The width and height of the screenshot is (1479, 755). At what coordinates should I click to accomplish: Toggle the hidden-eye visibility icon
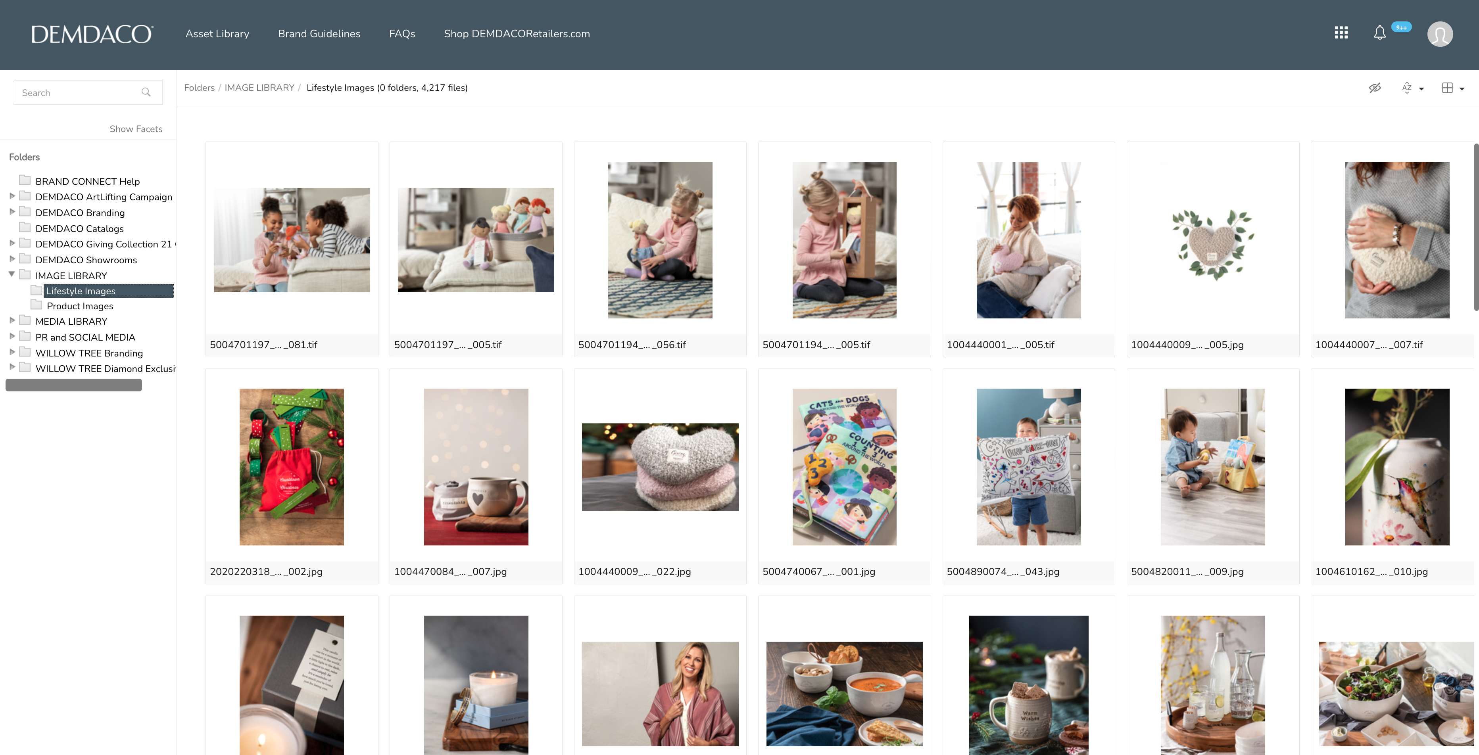pyautogui.click(x=1375, y=88)
